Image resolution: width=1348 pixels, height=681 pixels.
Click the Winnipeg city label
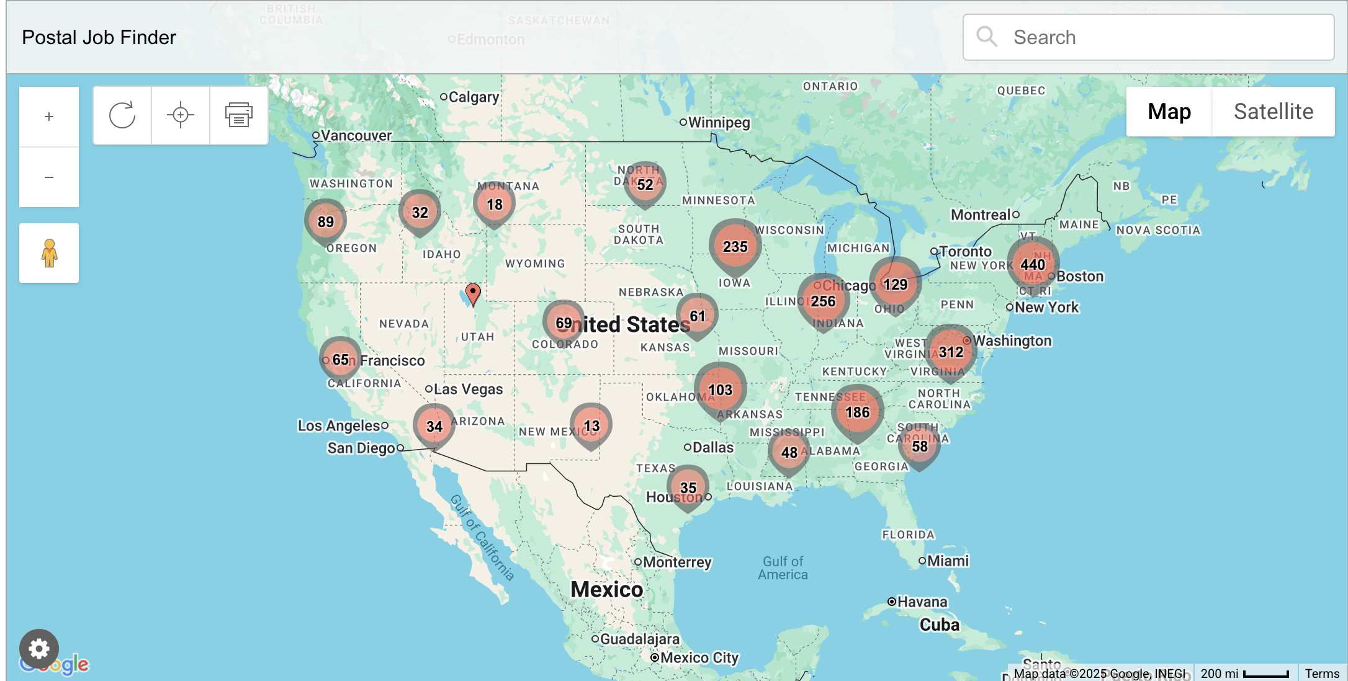click(x=719, y=122)
